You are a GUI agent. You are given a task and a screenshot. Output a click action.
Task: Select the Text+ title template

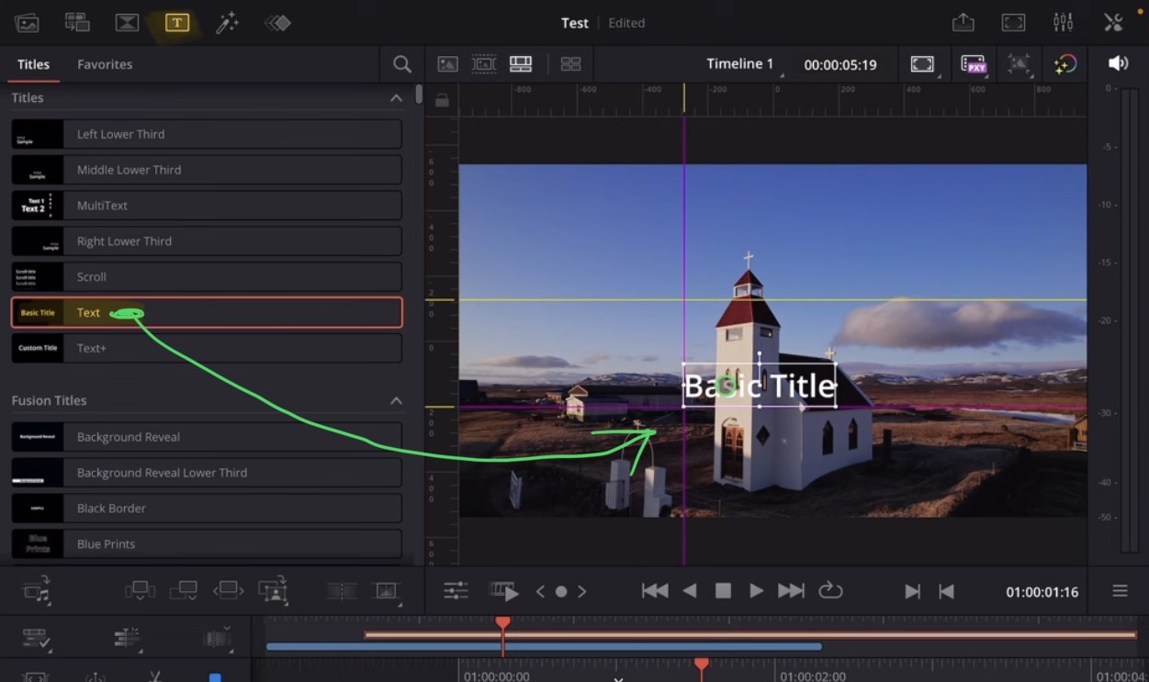tap(206, 348)
